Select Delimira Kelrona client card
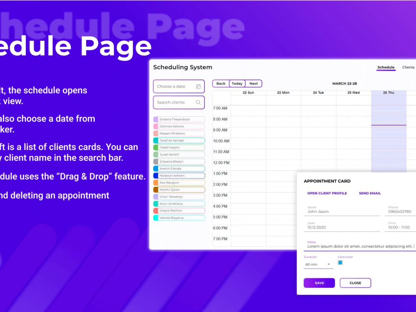This screenshot has width=416, height=312. 179,126
